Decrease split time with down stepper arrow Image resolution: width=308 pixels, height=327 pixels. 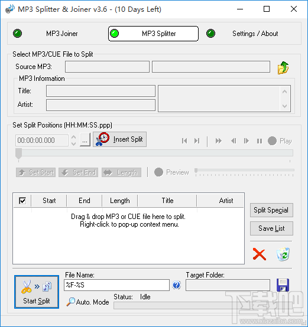click(73, 143)
